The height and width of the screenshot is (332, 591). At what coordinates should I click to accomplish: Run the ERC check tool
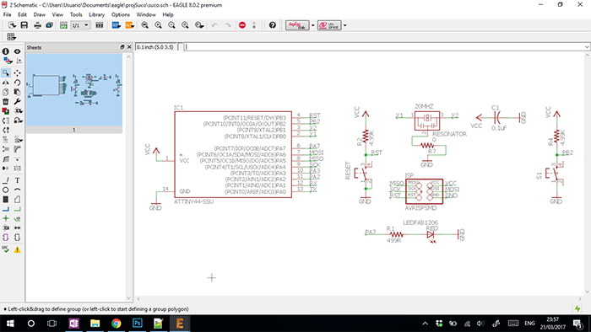pos(6,249)
